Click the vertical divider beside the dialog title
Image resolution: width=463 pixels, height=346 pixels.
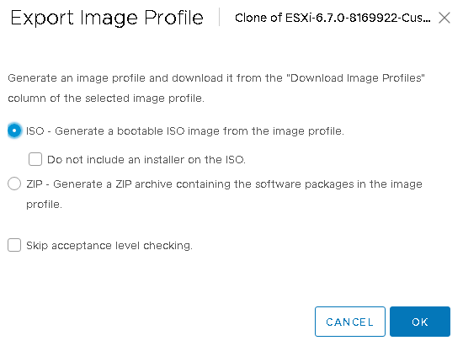click(x=220, y=17)
